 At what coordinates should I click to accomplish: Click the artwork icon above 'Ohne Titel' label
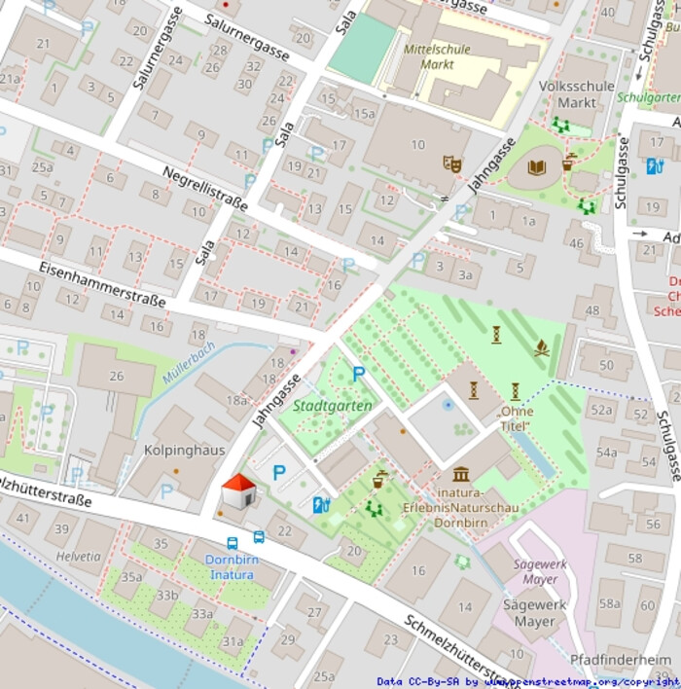pos(515,391)
